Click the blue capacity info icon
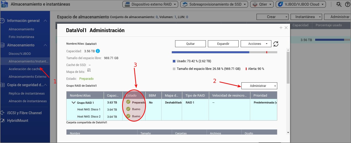Screen dimensions: 351x143 click(x=98, y=51)
